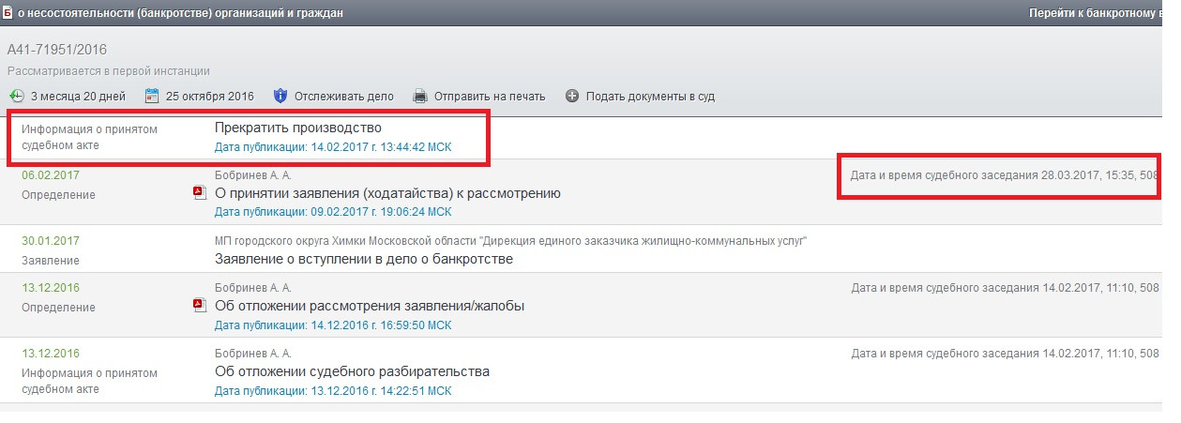The width and height of the screenshot is (1181, 423).
Task: Click Об отложении судебного разбирательства entry
Action: click(x=352, y=371)
